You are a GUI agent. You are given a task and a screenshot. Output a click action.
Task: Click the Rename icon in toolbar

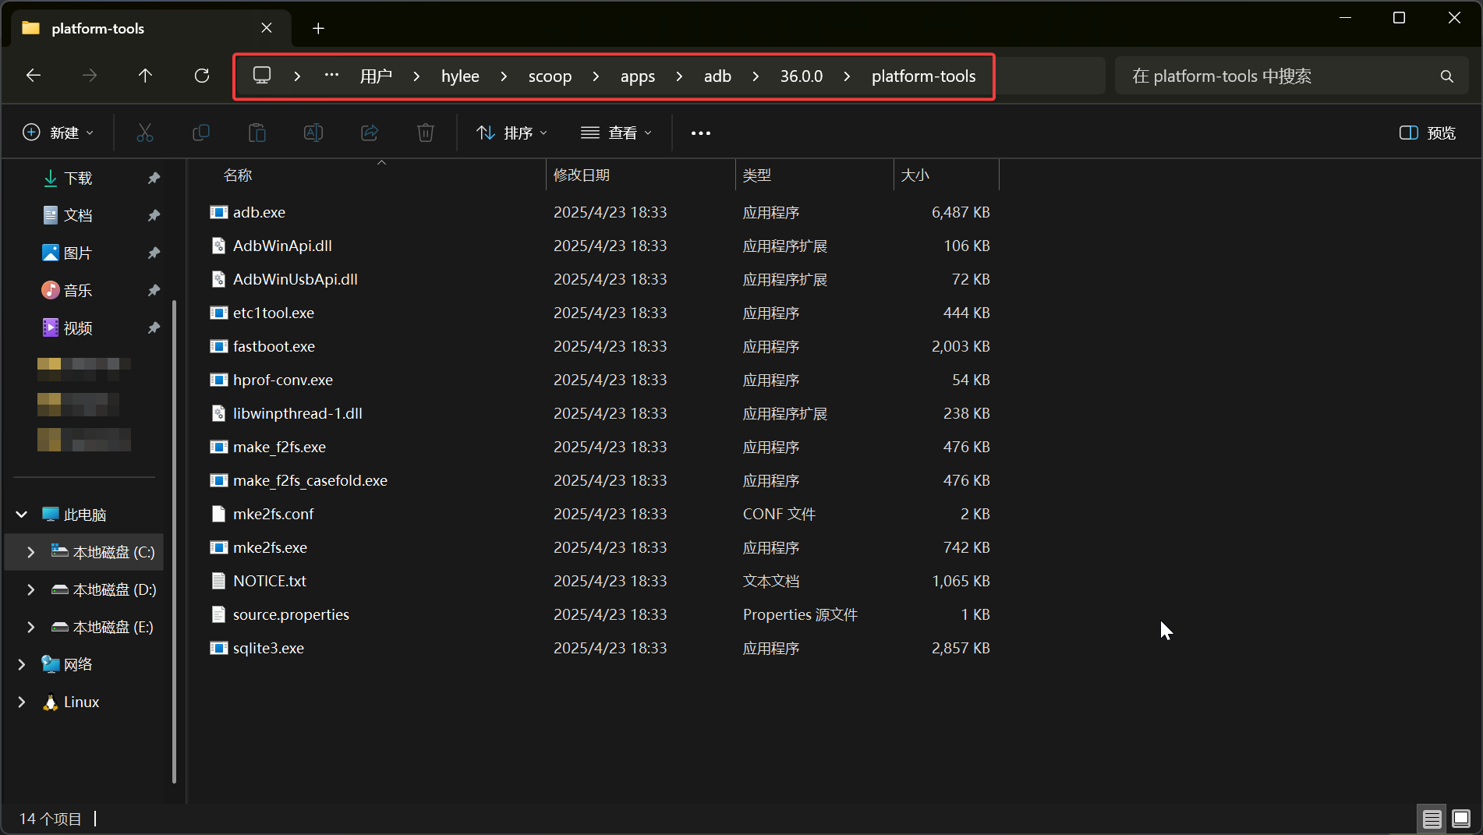313,133
